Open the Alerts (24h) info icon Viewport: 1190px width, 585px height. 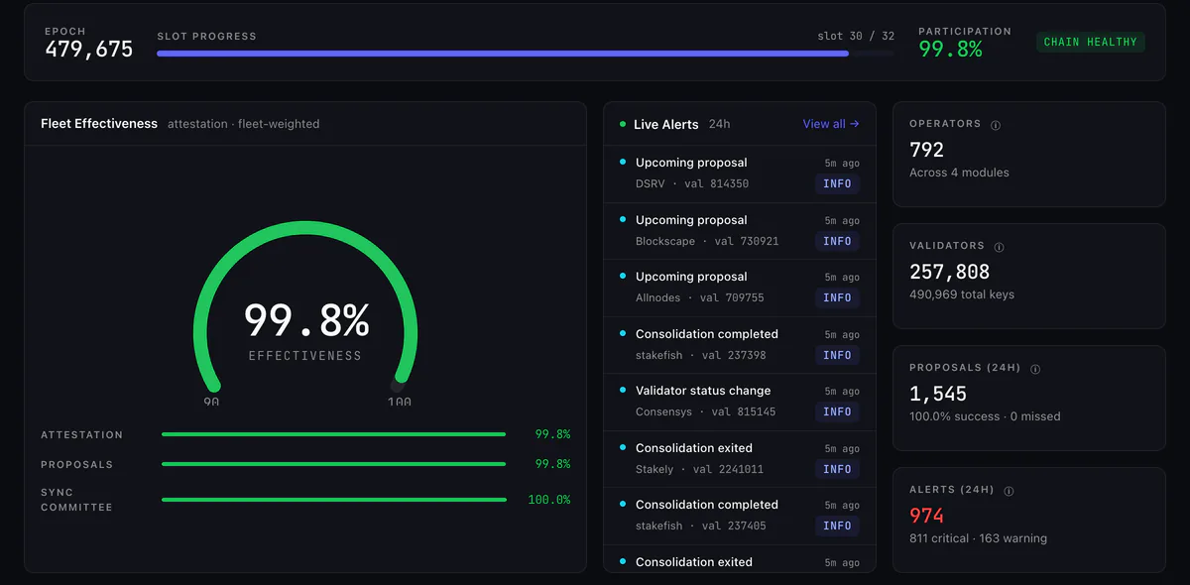tap(1009, 491)
